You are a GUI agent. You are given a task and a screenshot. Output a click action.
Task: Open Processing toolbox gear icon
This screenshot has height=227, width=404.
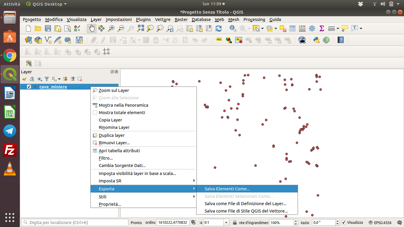(x=312, y=28)
